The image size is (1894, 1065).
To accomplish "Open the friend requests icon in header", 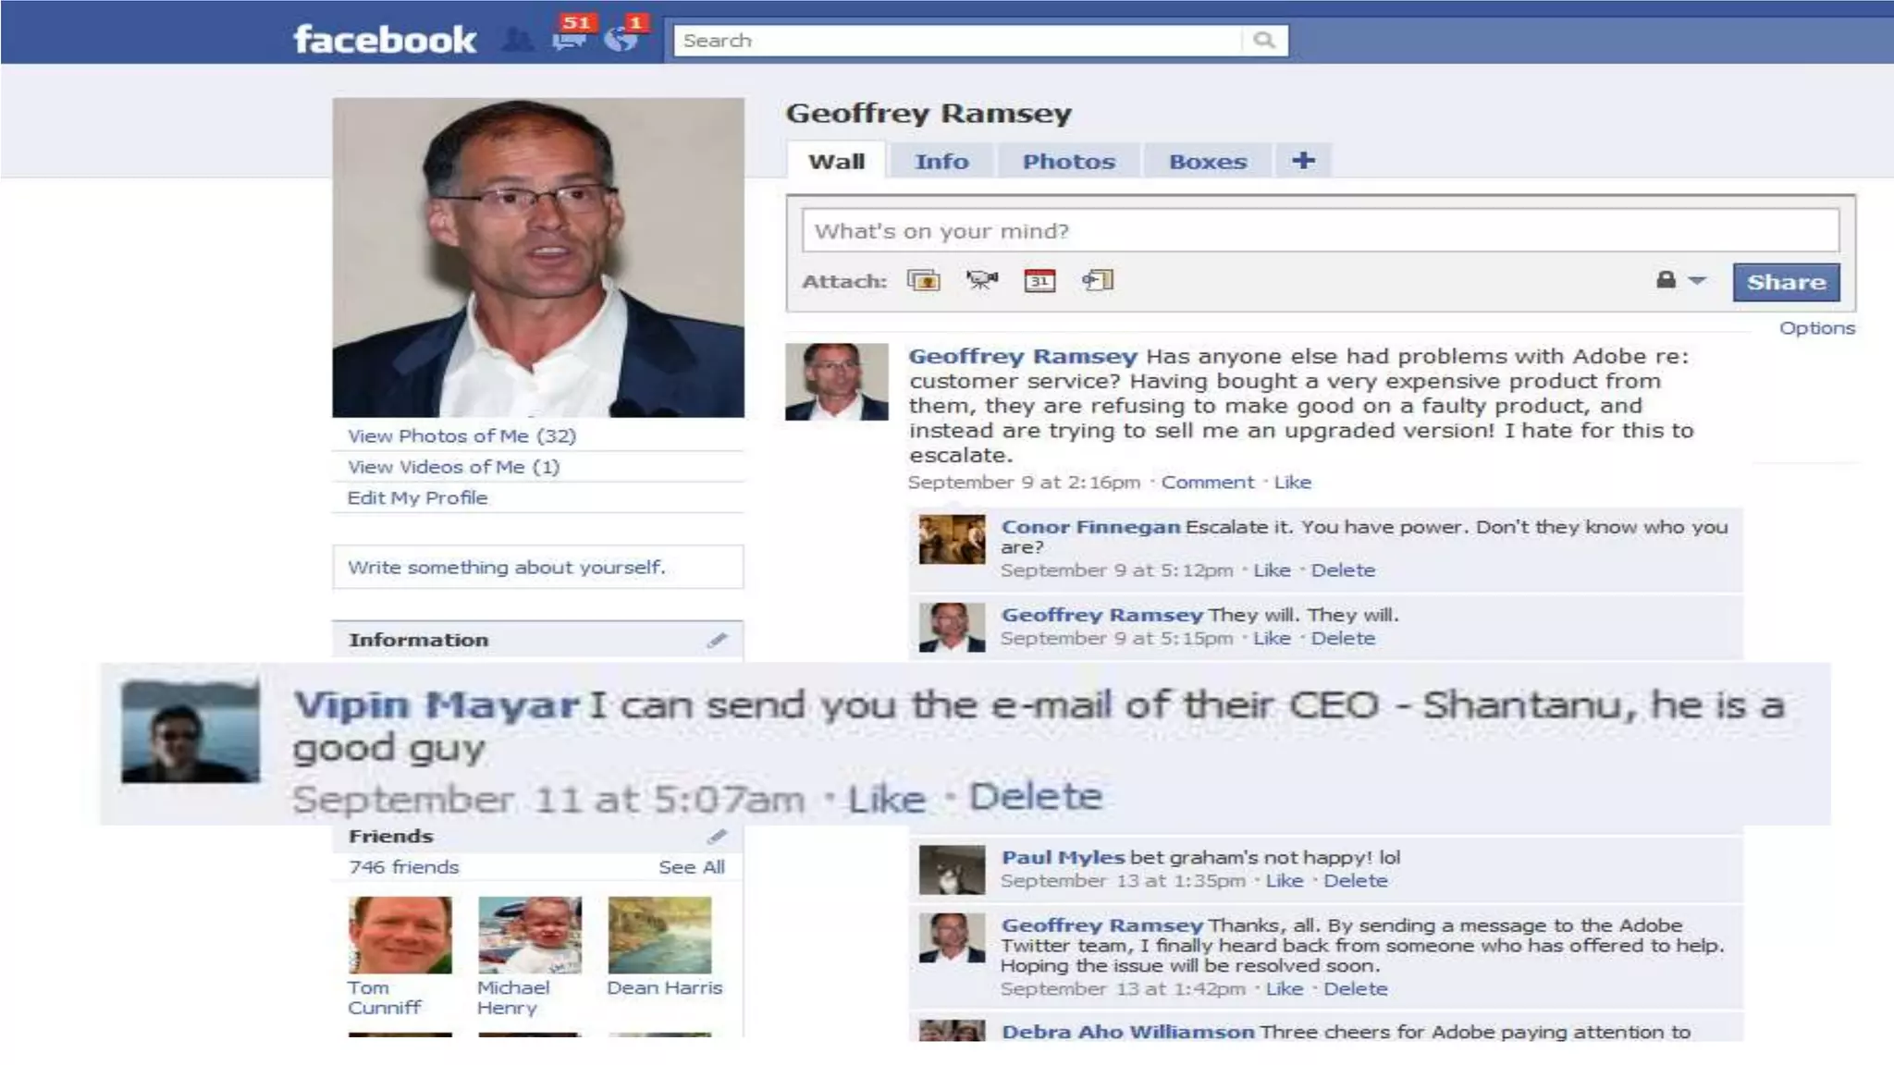I will point(519,40).
